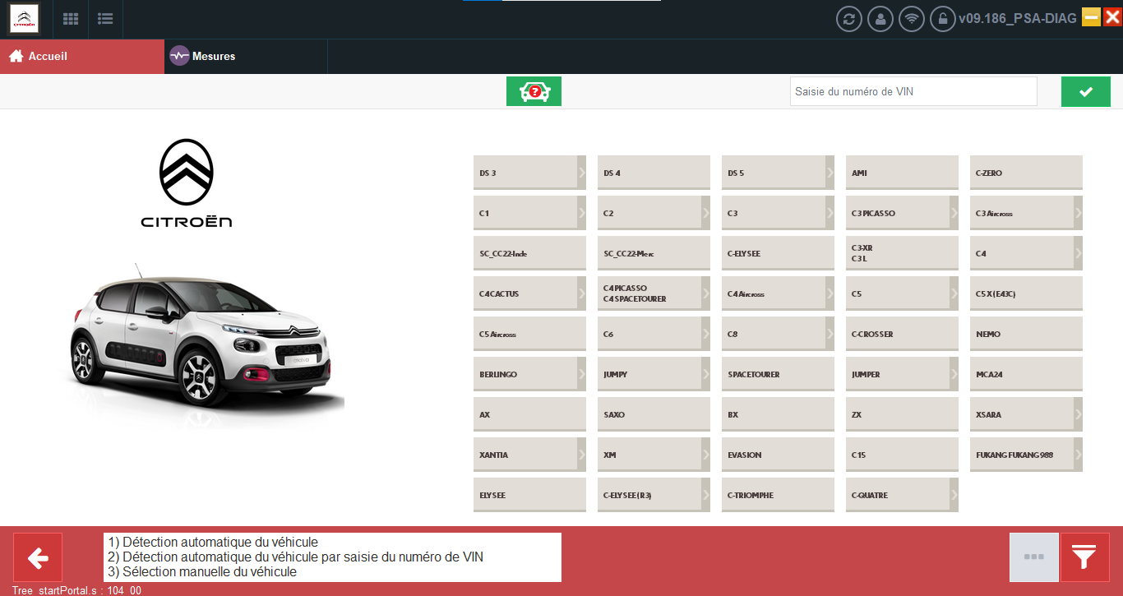Select the AMI vehicle

click(902, 173)
